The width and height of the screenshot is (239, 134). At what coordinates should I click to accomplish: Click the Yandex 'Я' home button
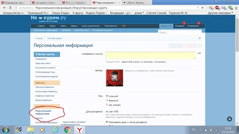(x=10, y=8)
